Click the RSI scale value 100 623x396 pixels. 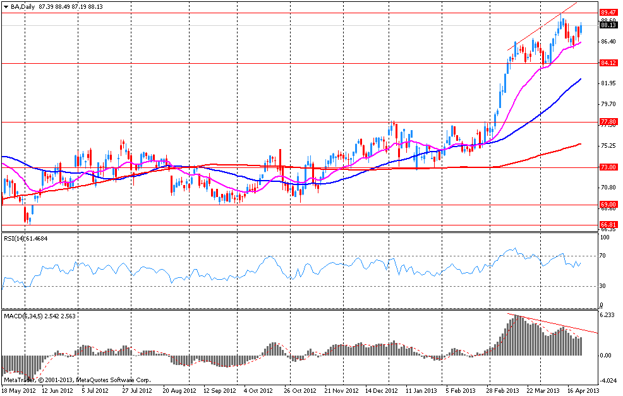(604, 237)
